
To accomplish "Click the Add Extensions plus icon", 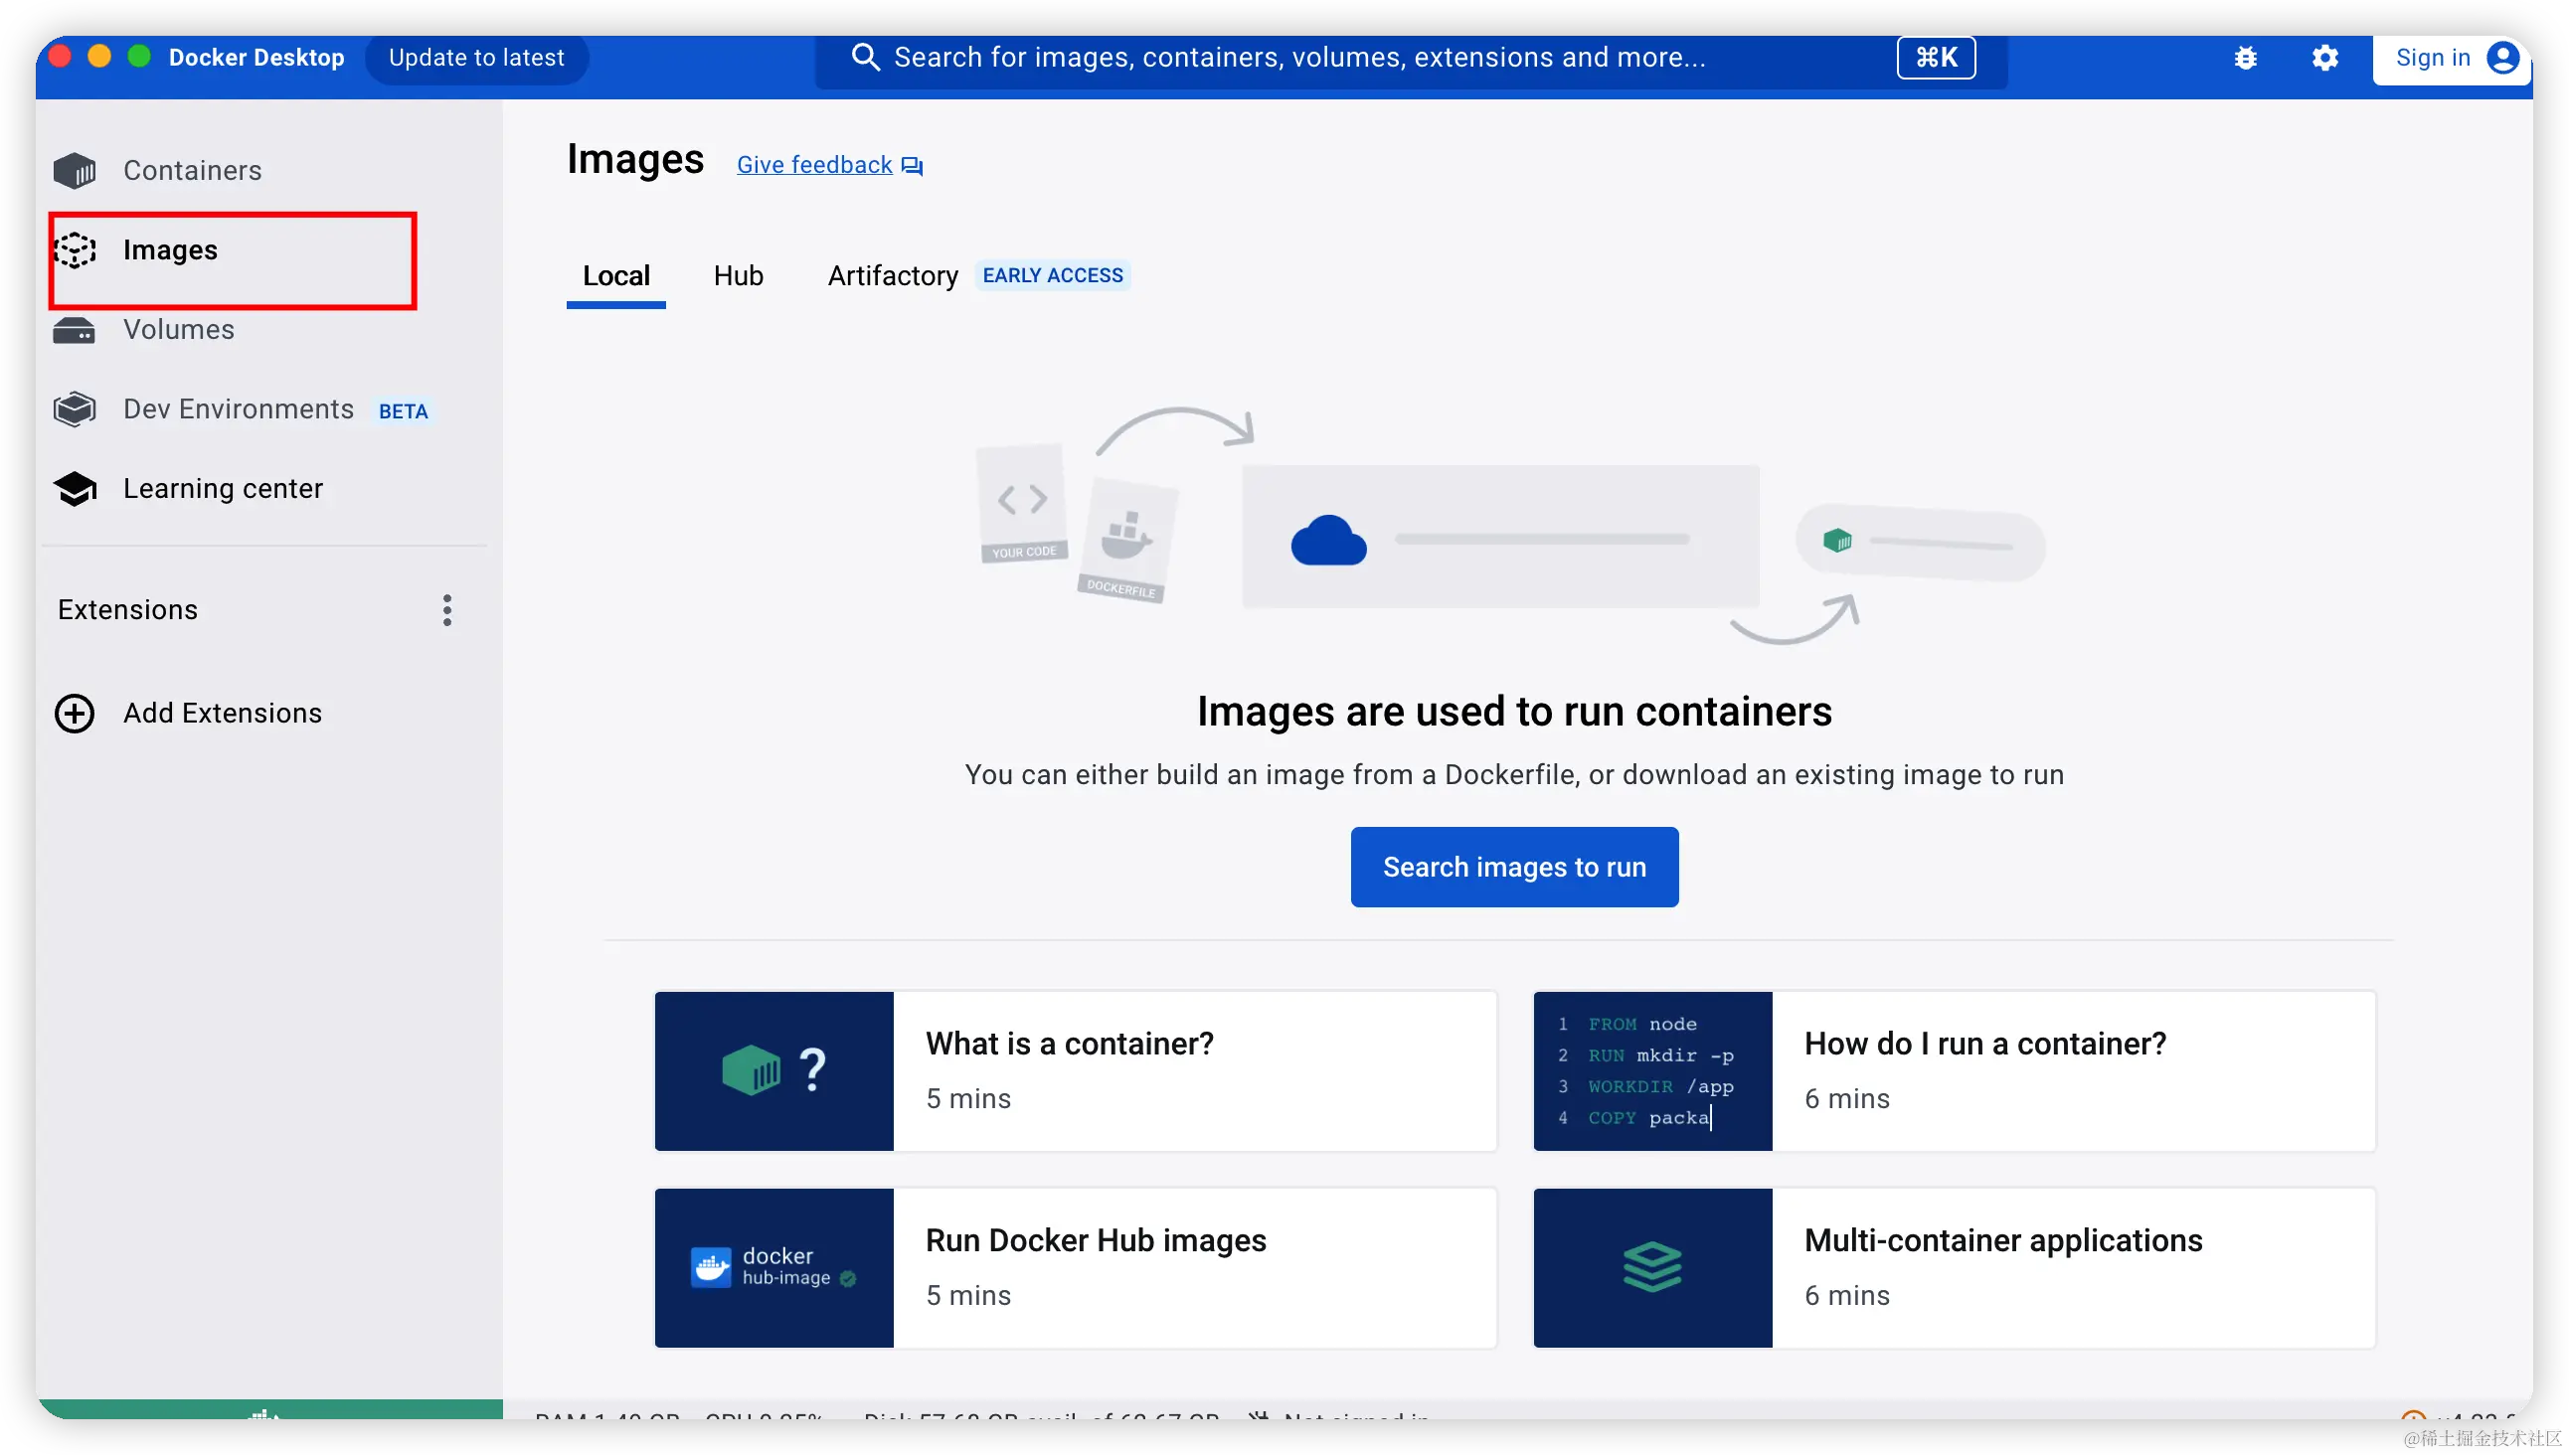I will click(75, 714).
